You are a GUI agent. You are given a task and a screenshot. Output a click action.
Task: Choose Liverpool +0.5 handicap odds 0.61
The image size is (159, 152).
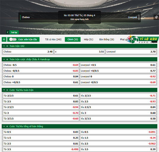[x=118, y=65]
